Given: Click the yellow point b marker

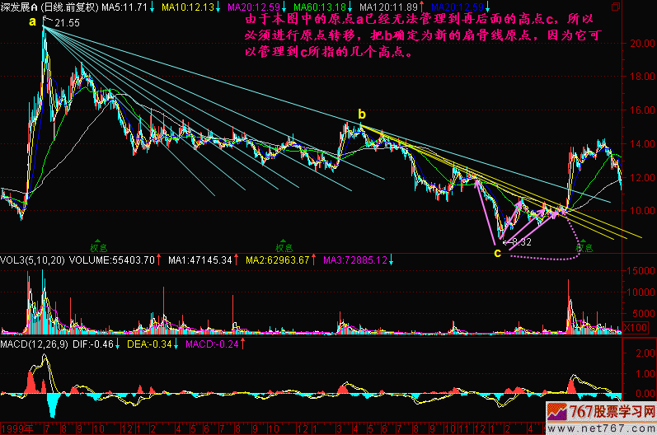Looking at the screenshot, I should click(360, 113).
